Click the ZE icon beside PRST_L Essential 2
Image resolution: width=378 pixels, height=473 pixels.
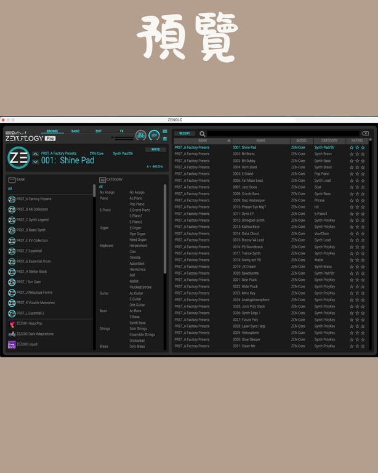tap(12, 313)
